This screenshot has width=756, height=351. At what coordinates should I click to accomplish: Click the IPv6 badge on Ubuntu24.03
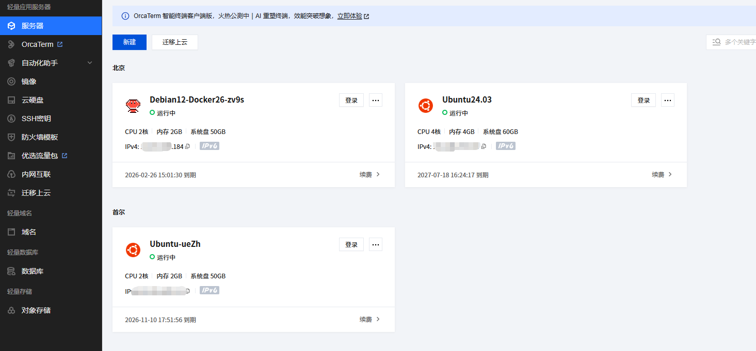click(506, 146)
